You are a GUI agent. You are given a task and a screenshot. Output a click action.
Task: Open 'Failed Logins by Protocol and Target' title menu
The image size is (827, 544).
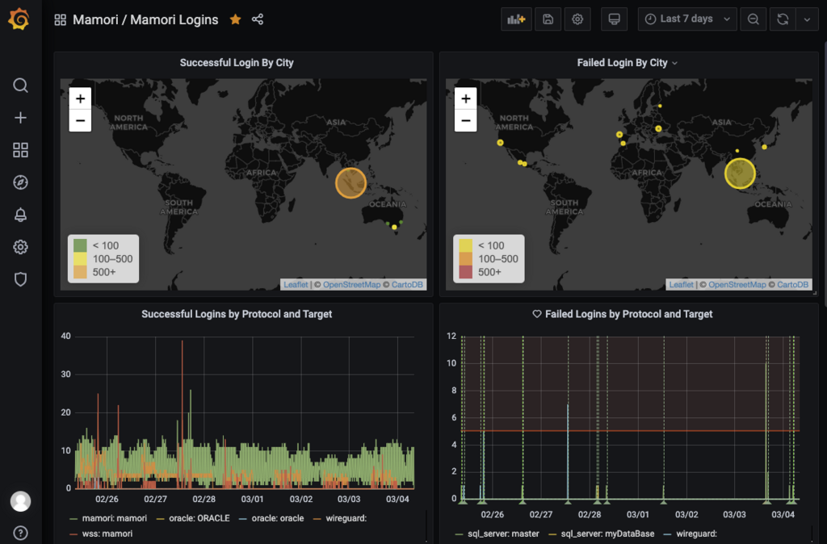pyautogui.click(x=628, y=314)
